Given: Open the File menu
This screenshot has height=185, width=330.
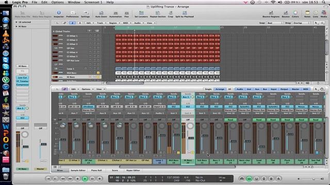Looking at the screenshot, I should pyautogui.click(x=35, y=2).
